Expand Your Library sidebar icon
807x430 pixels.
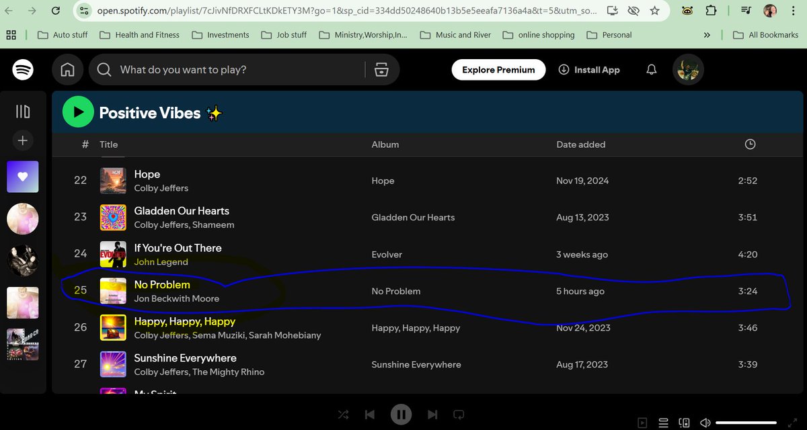pos(23,112)
